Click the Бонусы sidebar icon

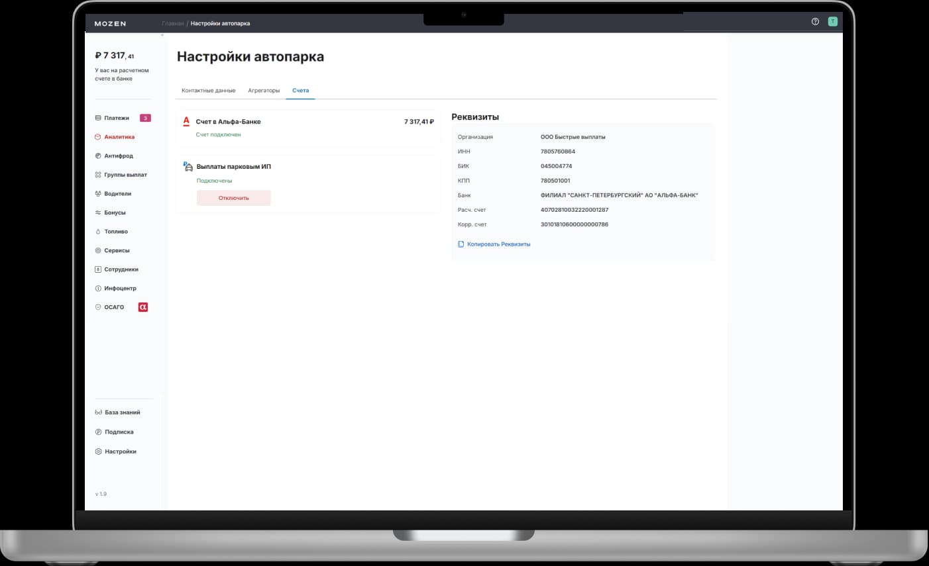point(98,212)
